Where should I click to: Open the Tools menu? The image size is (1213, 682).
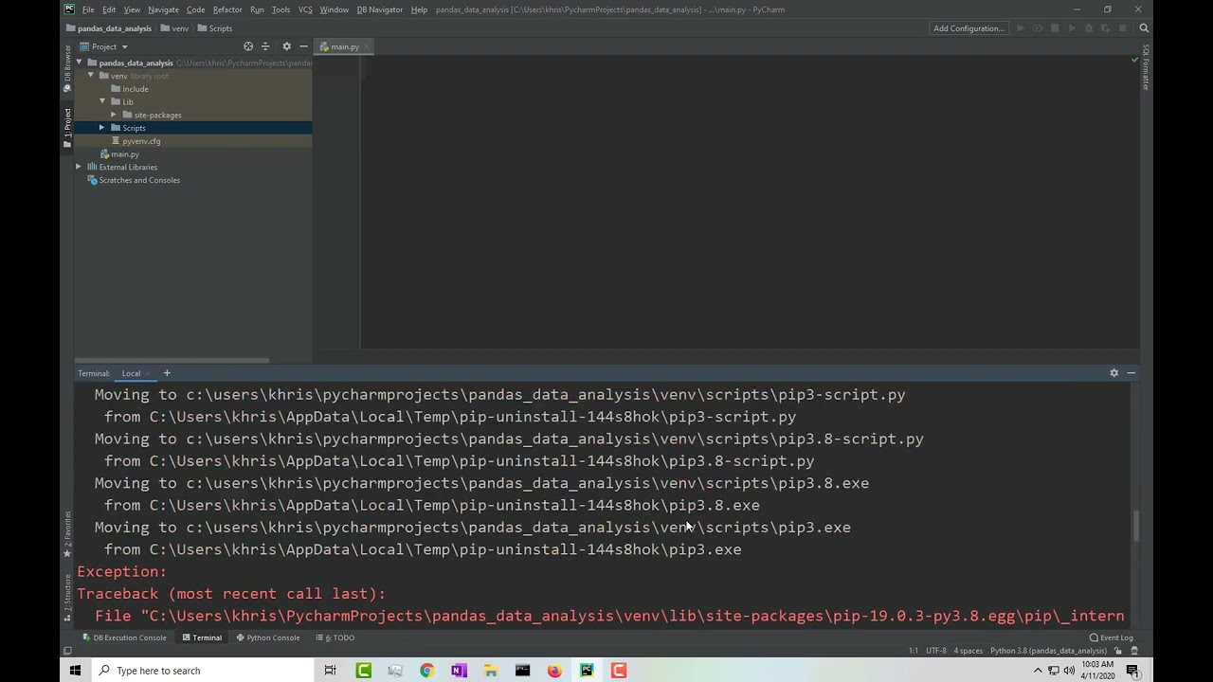pyautogui.click(x=281, y=9)
